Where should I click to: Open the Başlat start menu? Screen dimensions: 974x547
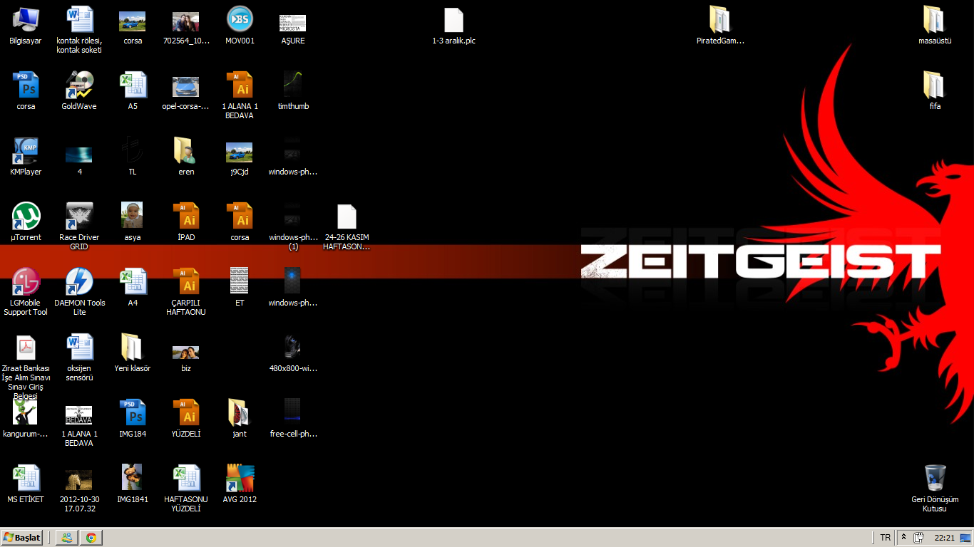pos(22,538)
